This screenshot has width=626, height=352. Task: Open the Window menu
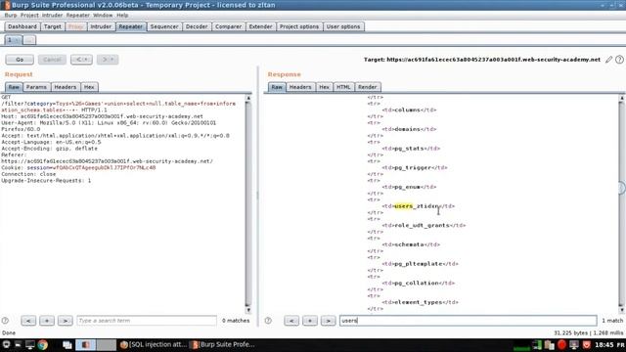pyautogui.click(x=103, y=16)
